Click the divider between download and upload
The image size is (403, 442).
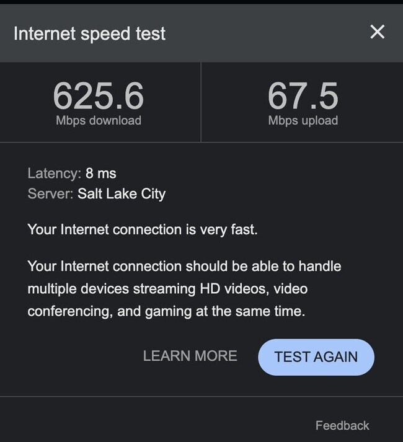201,102
